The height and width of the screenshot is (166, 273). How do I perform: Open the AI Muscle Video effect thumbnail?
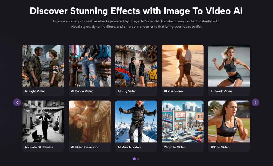[136, 121]
